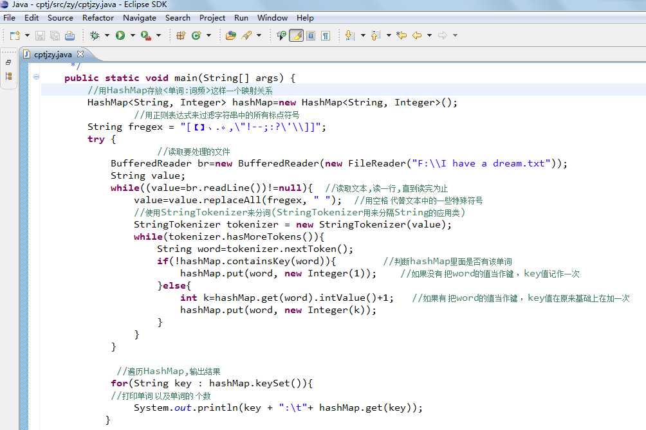Expand the External Tools dropdown arrow

tap(159, 36)
